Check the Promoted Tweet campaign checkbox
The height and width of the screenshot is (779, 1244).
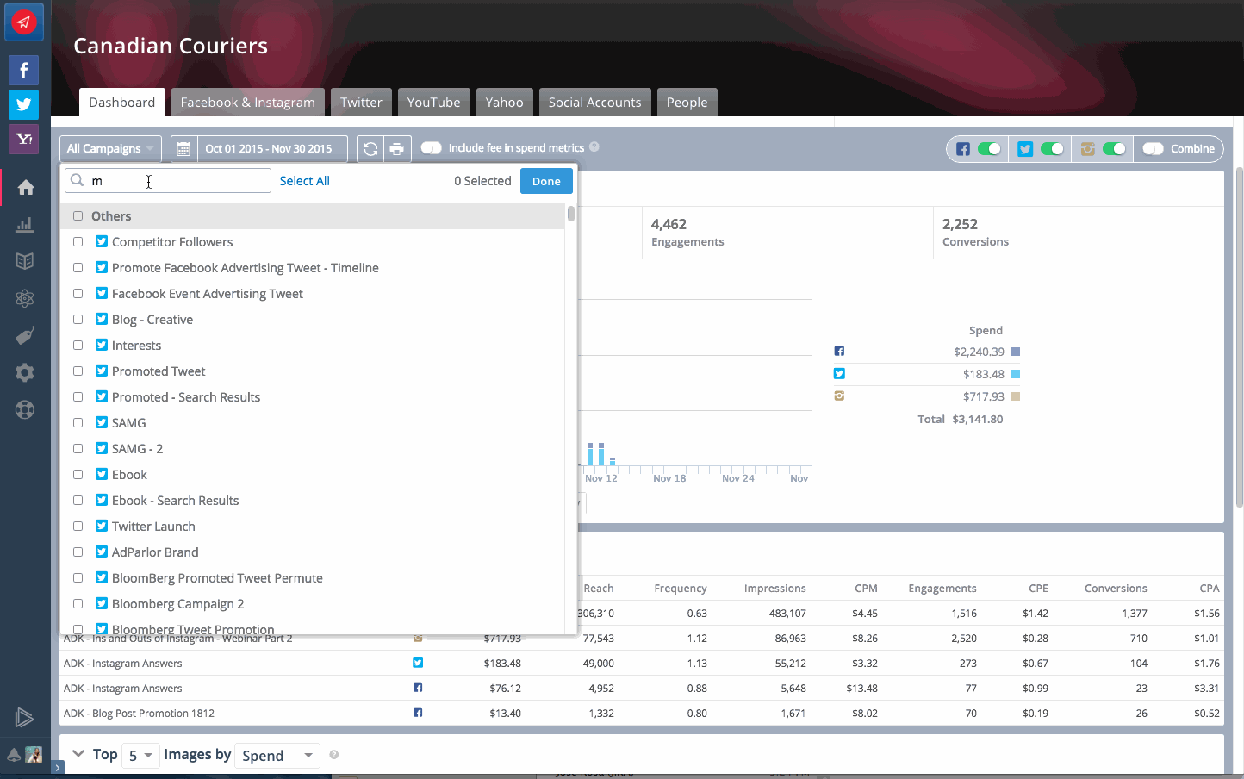point(78,371)
